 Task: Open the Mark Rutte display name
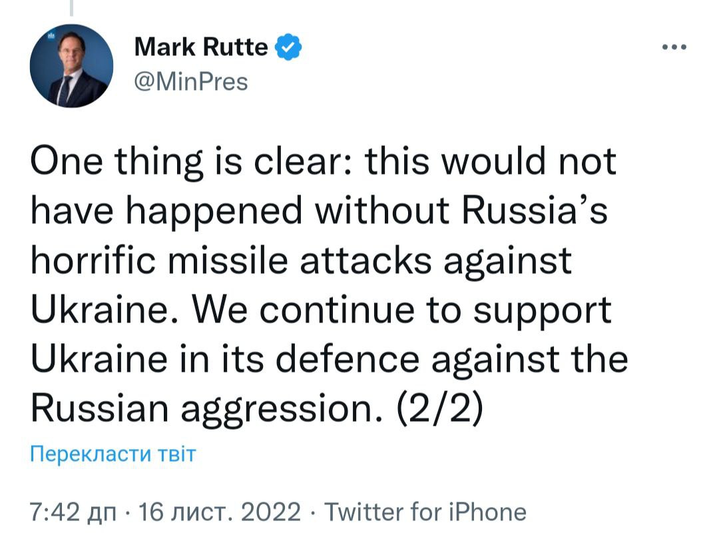201,47
